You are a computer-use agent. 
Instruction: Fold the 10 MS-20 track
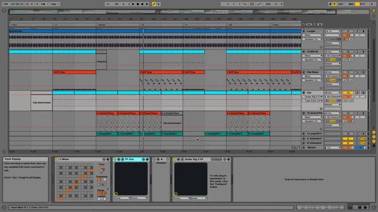tap(304, 52)
